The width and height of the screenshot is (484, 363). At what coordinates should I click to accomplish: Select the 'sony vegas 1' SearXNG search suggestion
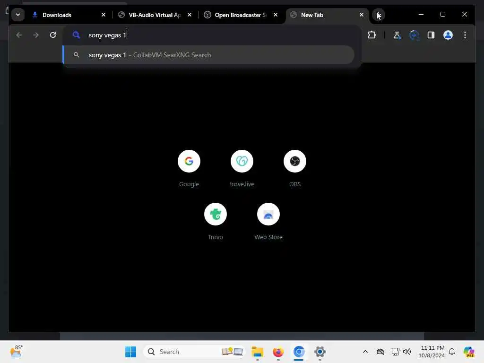tap(208, 55)
